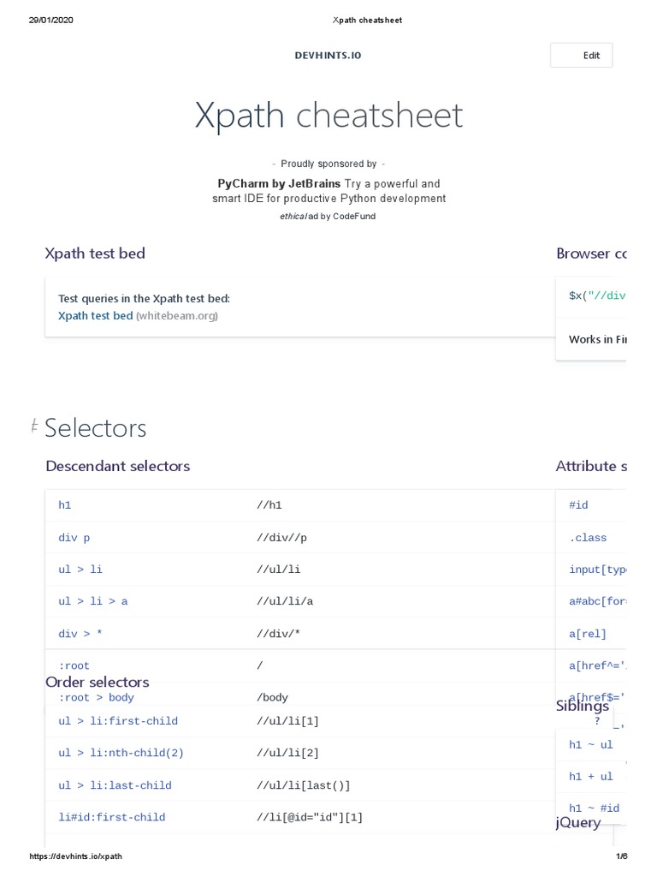Image resolution: width=657 pixels, height=877 pixels.
Task: Click the question mark icon near Siblings
Action: click(x=597, y=721)
